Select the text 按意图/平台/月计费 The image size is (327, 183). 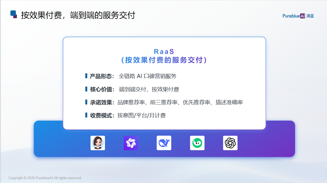pyautogui.click(x=141, y=115)
